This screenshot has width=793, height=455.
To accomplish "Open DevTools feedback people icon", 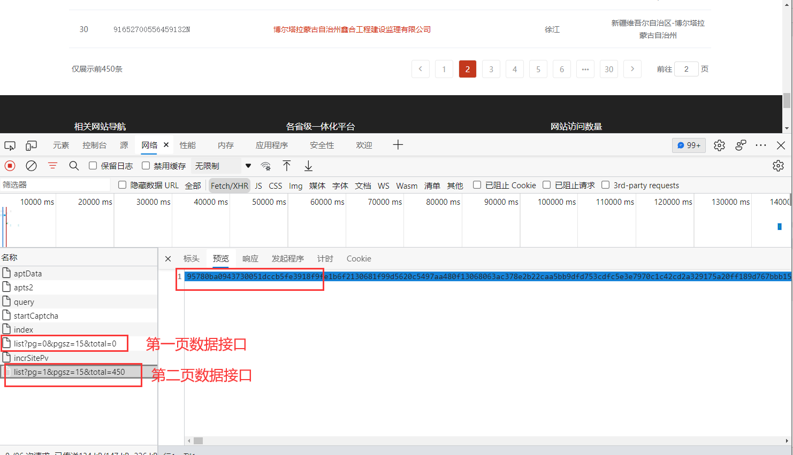I will click(x=741, y=145).
